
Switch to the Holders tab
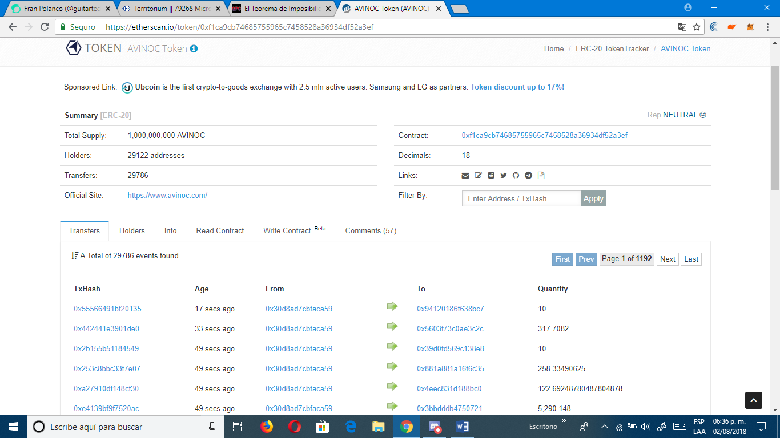click(132, 231)
